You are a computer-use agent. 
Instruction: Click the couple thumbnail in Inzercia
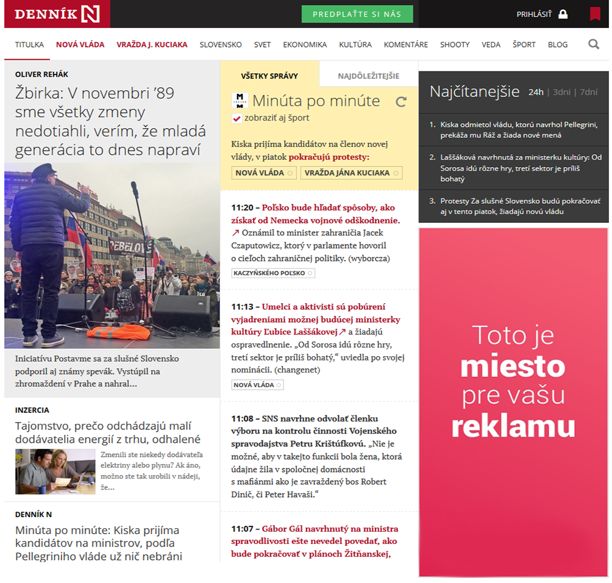point(55,472)
